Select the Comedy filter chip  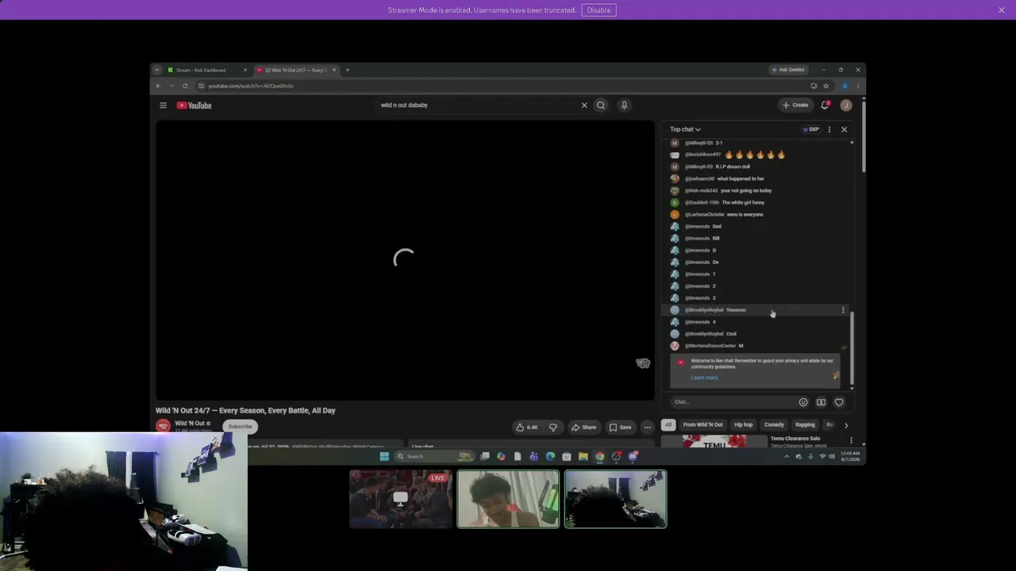[x=774, y=425]
